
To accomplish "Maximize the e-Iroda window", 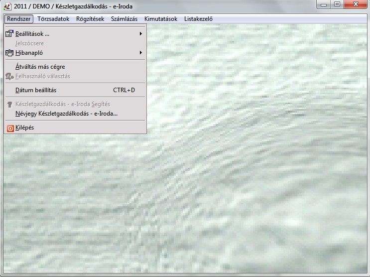I will pyautogui.click(x=337, y=4).
